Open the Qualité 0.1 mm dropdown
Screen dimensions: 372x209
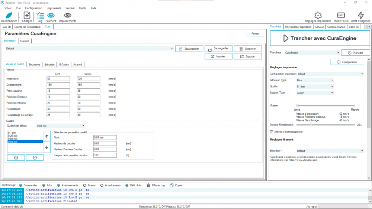point(332,86)
